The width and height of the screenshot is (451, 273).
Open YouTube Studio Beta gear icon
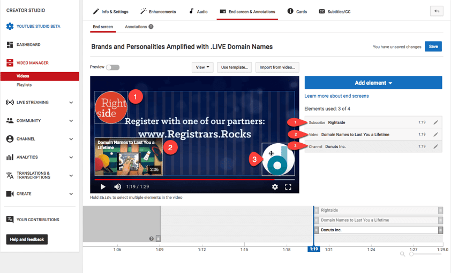[10, 26]
